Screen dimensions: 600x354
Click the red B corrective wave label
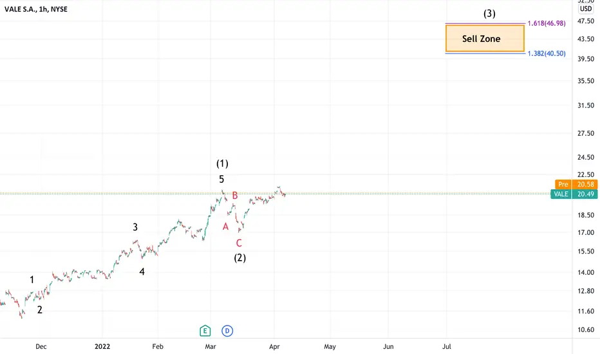pos(235,196)
